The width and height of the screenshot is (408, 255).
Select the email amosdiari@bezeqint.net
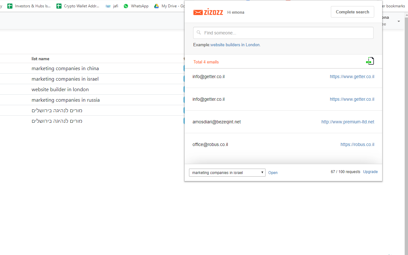217,122
